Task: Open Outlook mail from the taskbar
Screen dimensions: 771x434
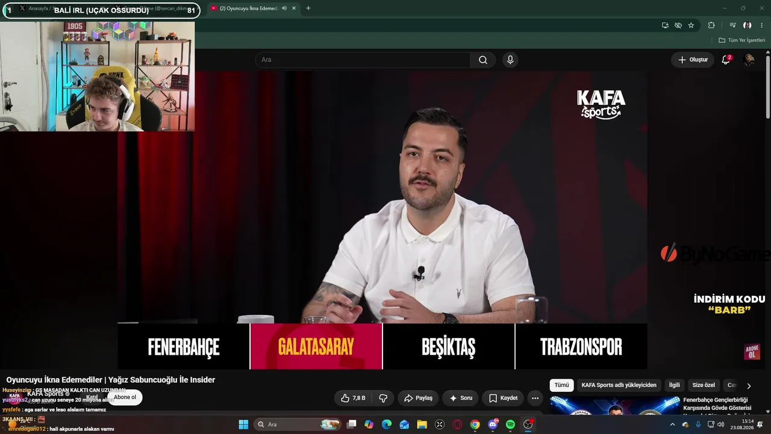Action: point(404,424)
